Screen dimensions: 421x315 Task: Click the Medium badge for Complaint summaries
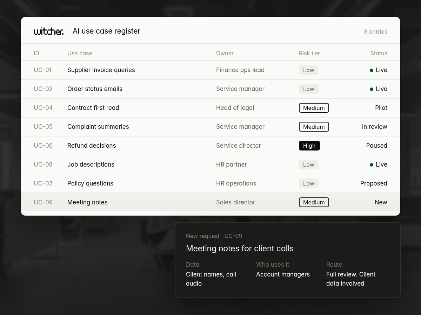pyautogui.click(x=314, y=127)
